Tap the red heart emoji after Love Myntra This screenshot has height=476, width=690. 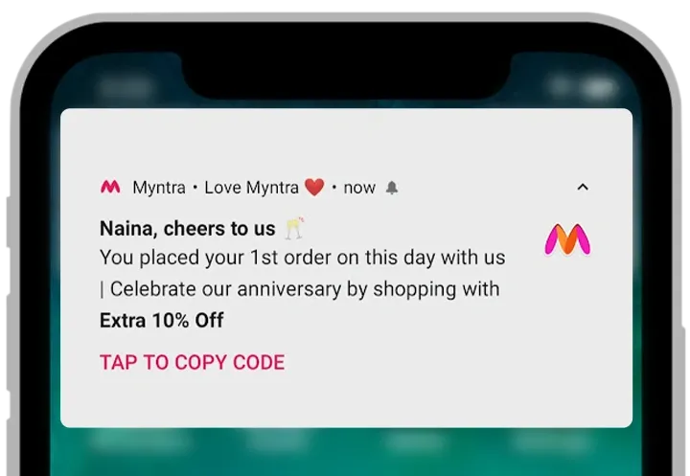pyautogui.click(x=314, y=188)
